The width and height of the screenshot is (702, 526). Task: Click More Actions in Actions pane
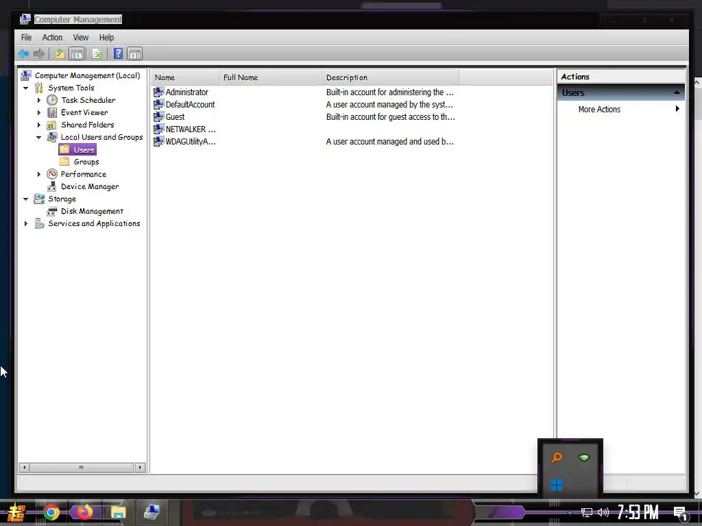click(599, 109)
